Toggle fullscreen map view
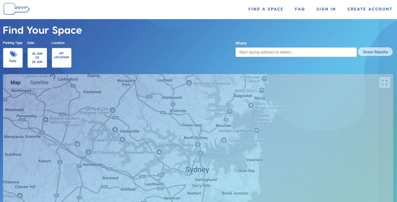Viewport: 397px width, 202px height. point(384,83)
